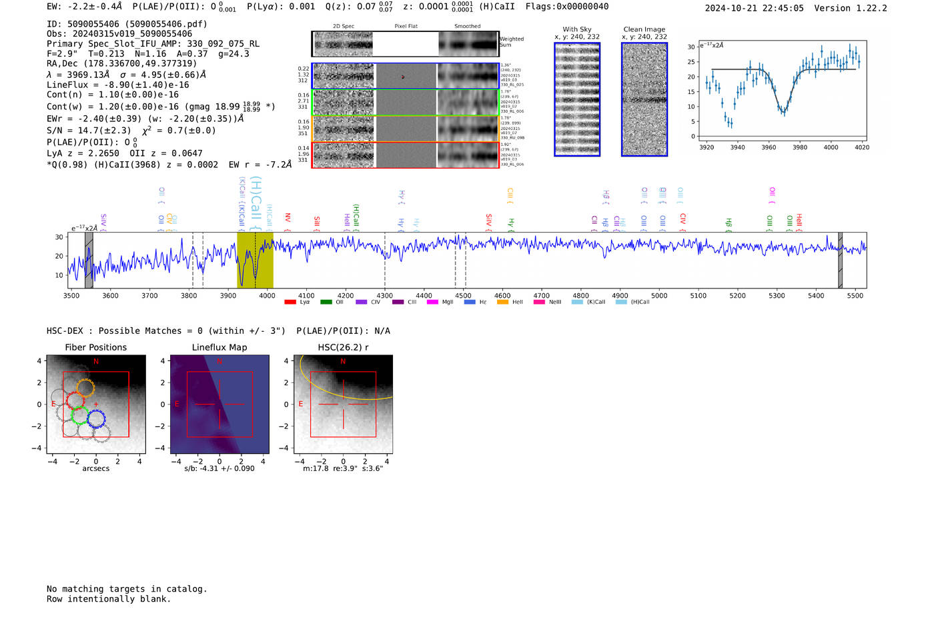Select the blue-bordered 2D fiber spectrum row

coord(405,76)
